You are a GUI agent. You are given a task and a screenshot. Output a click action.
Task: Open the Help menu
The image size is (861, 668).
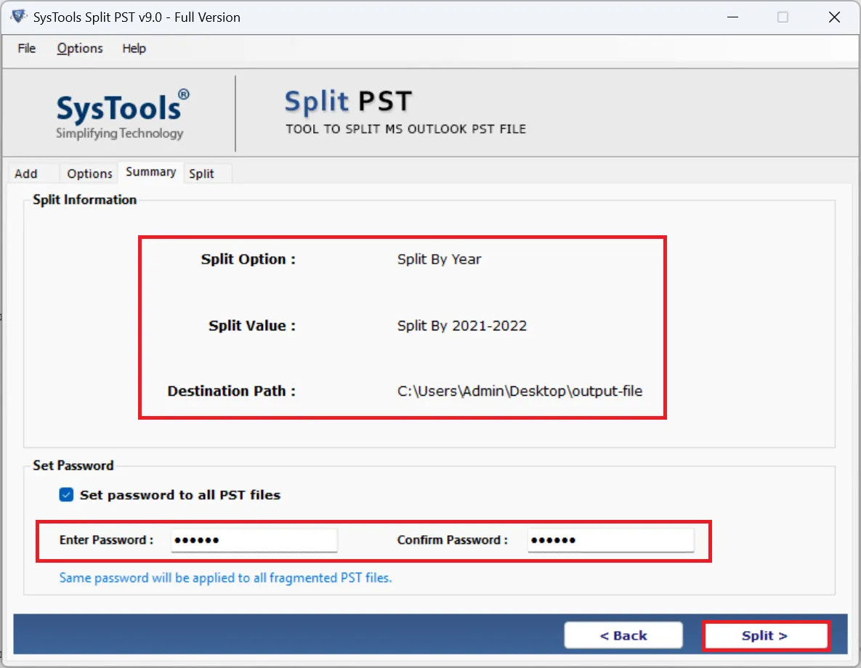coord(134,49)
